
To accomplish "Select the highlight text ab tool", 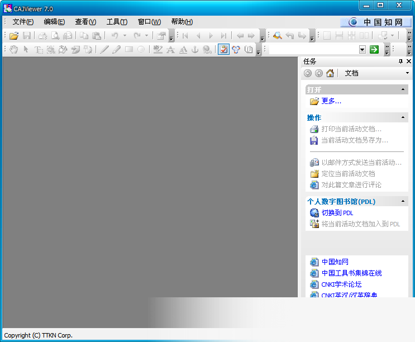I will 158,50.
